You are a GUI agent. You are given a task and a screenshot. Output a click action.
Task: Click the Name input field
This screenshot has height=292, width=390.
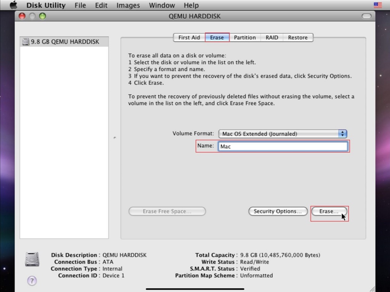[283, 146]
